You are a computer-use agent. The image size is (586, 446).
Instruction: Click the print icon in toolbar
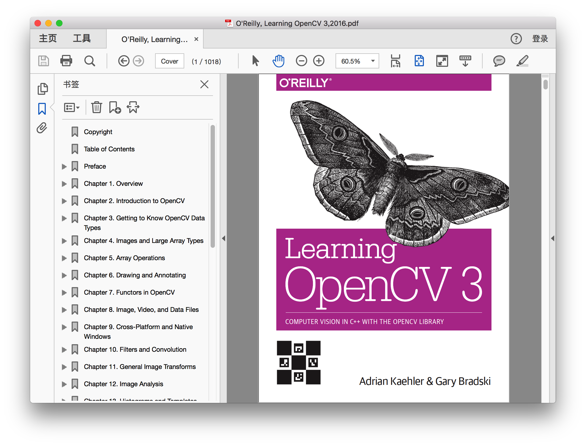pos(66,61)
